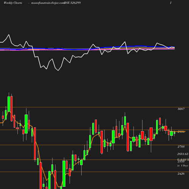Click the 3087 price level label

point(181,109)
